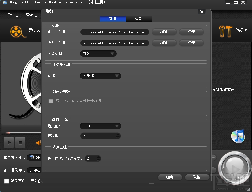Viewport: 252px width, 192px height.
Task: Click the speaker volume icon
Action: click(39, 142)
